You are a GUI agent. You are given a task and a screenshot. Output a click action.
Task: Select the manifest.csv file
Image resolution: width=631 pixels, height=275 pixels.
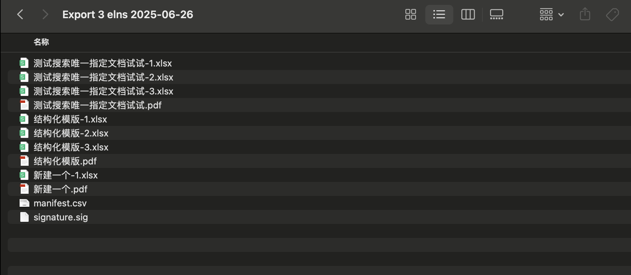click(60, 203)
